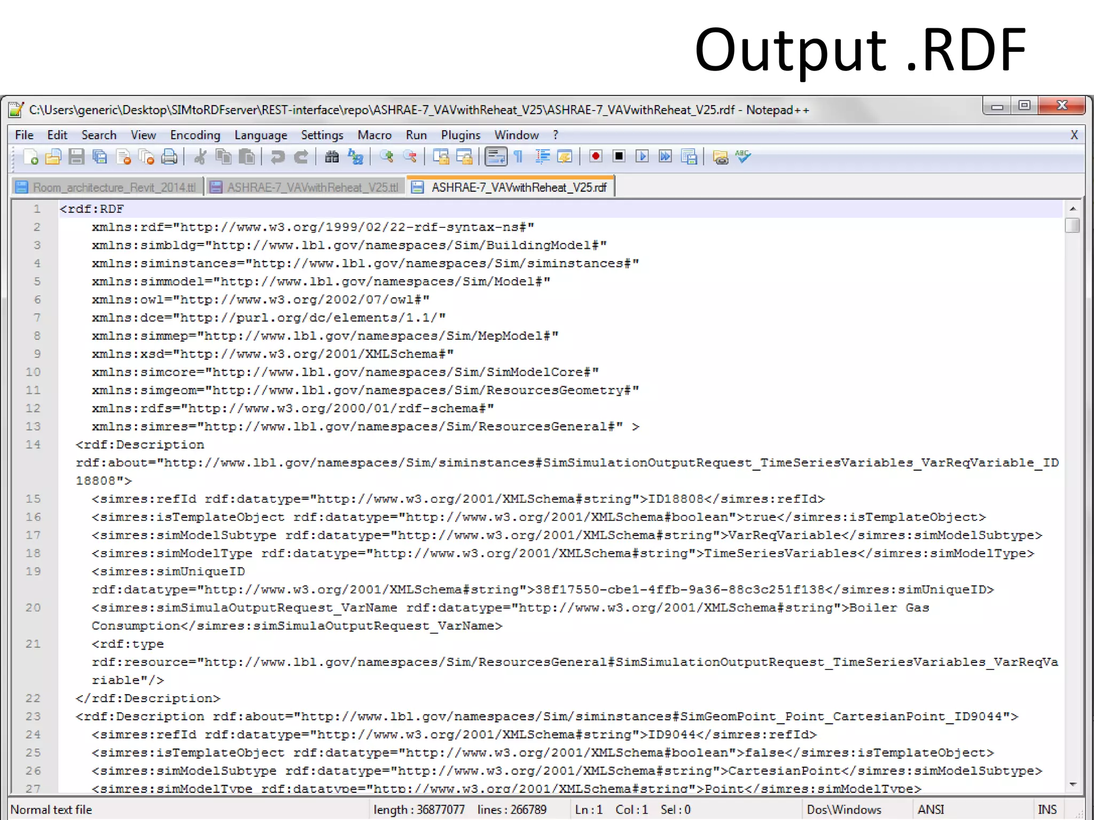1094x820 pixels.
Task: Open the Macro menu
Action: pos(374,135)
